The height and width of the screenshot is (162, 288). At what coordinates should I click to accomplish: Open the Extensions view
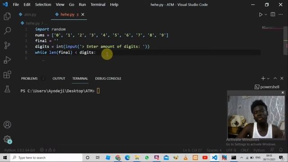(7, 74)
